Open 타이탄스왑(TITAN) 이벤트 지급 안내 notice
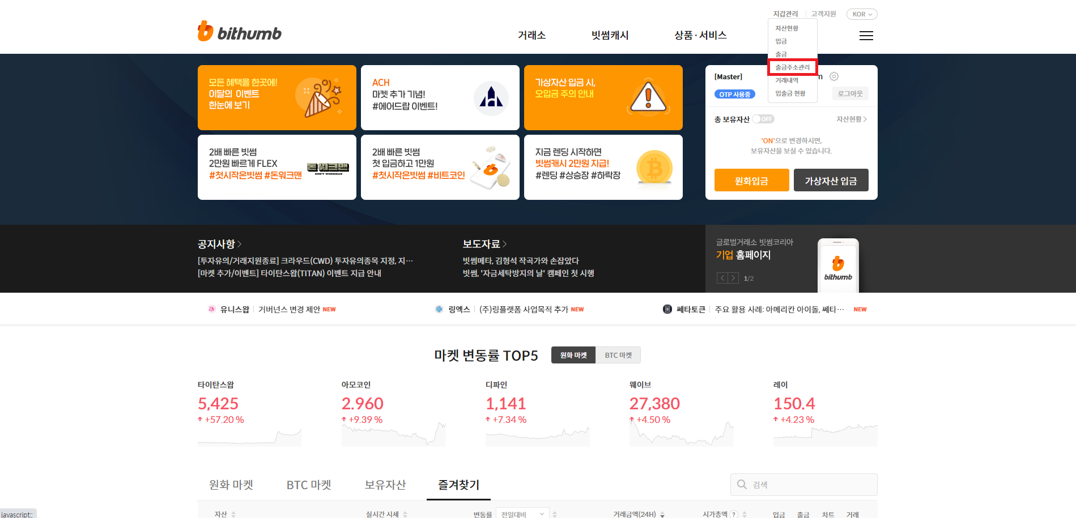Viewport: 1076px width, 518px height. [290, 273]
